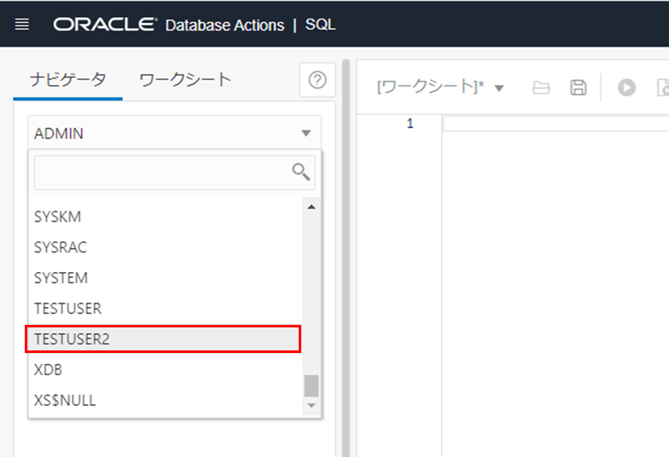Select TESTUSER2 from the schema list
This screenshot has height=457, width=669.
164,338
